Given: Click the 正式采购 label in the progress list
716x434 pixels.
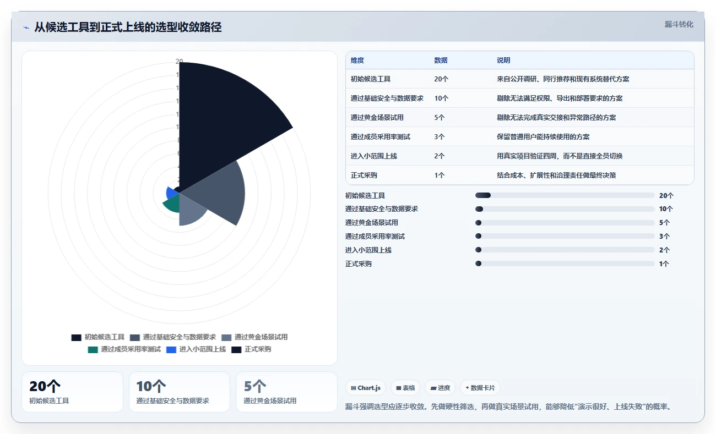Looking at the screenshot, I should point(359,263).
